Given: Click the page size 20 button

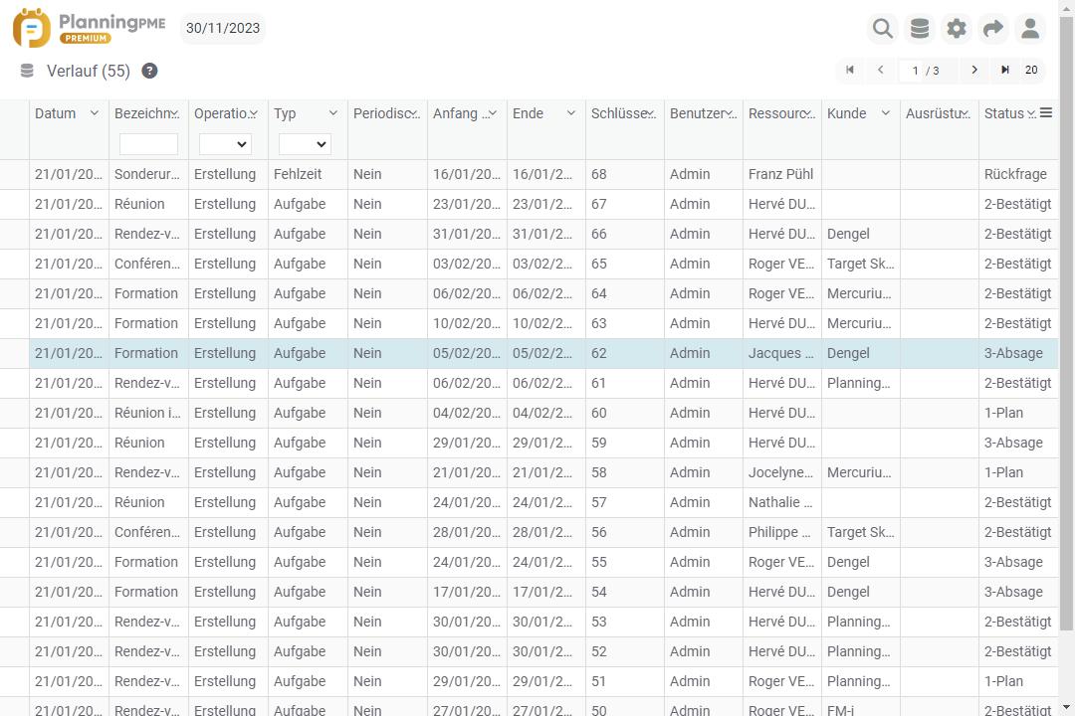Looking at the screenshot, I should tap(1031, 70).
